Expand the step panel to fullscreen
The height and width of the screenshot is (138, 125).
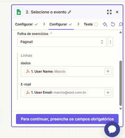point(109,12)
